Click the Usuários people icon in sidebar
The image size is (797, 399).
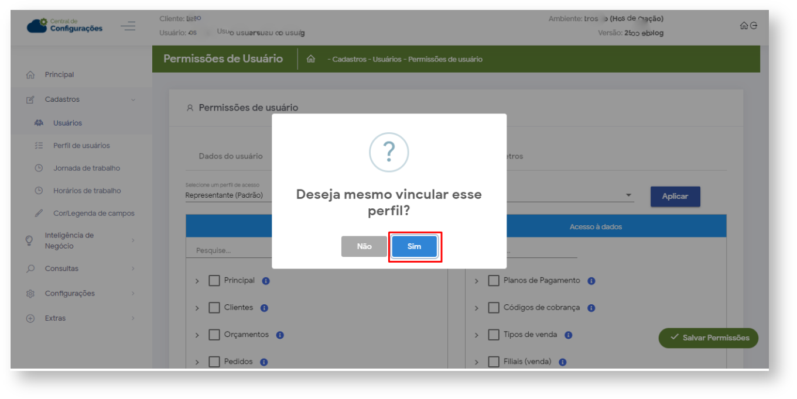tap(39, 123)
